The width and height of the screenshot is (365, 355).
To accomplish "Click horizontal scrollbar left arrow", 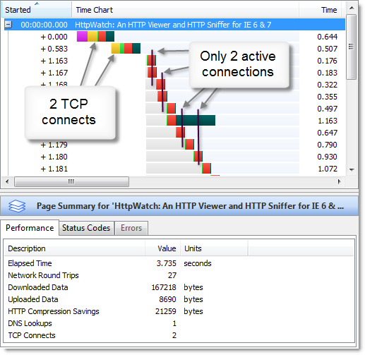I will click(x=7, y=181).
